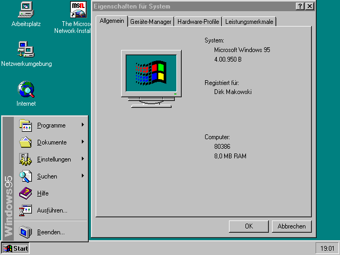
Task: Click the 19:01 clock in the system tray
Action: [x=327, y=248]
